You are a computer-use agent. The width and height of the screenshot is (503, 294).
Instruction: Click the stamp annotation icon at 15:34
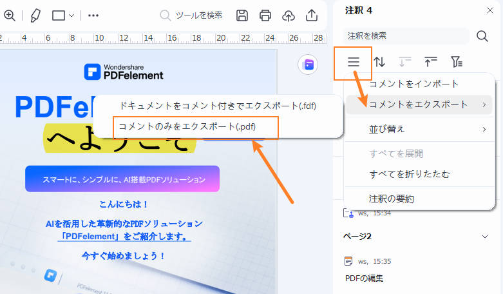point(348,213)
